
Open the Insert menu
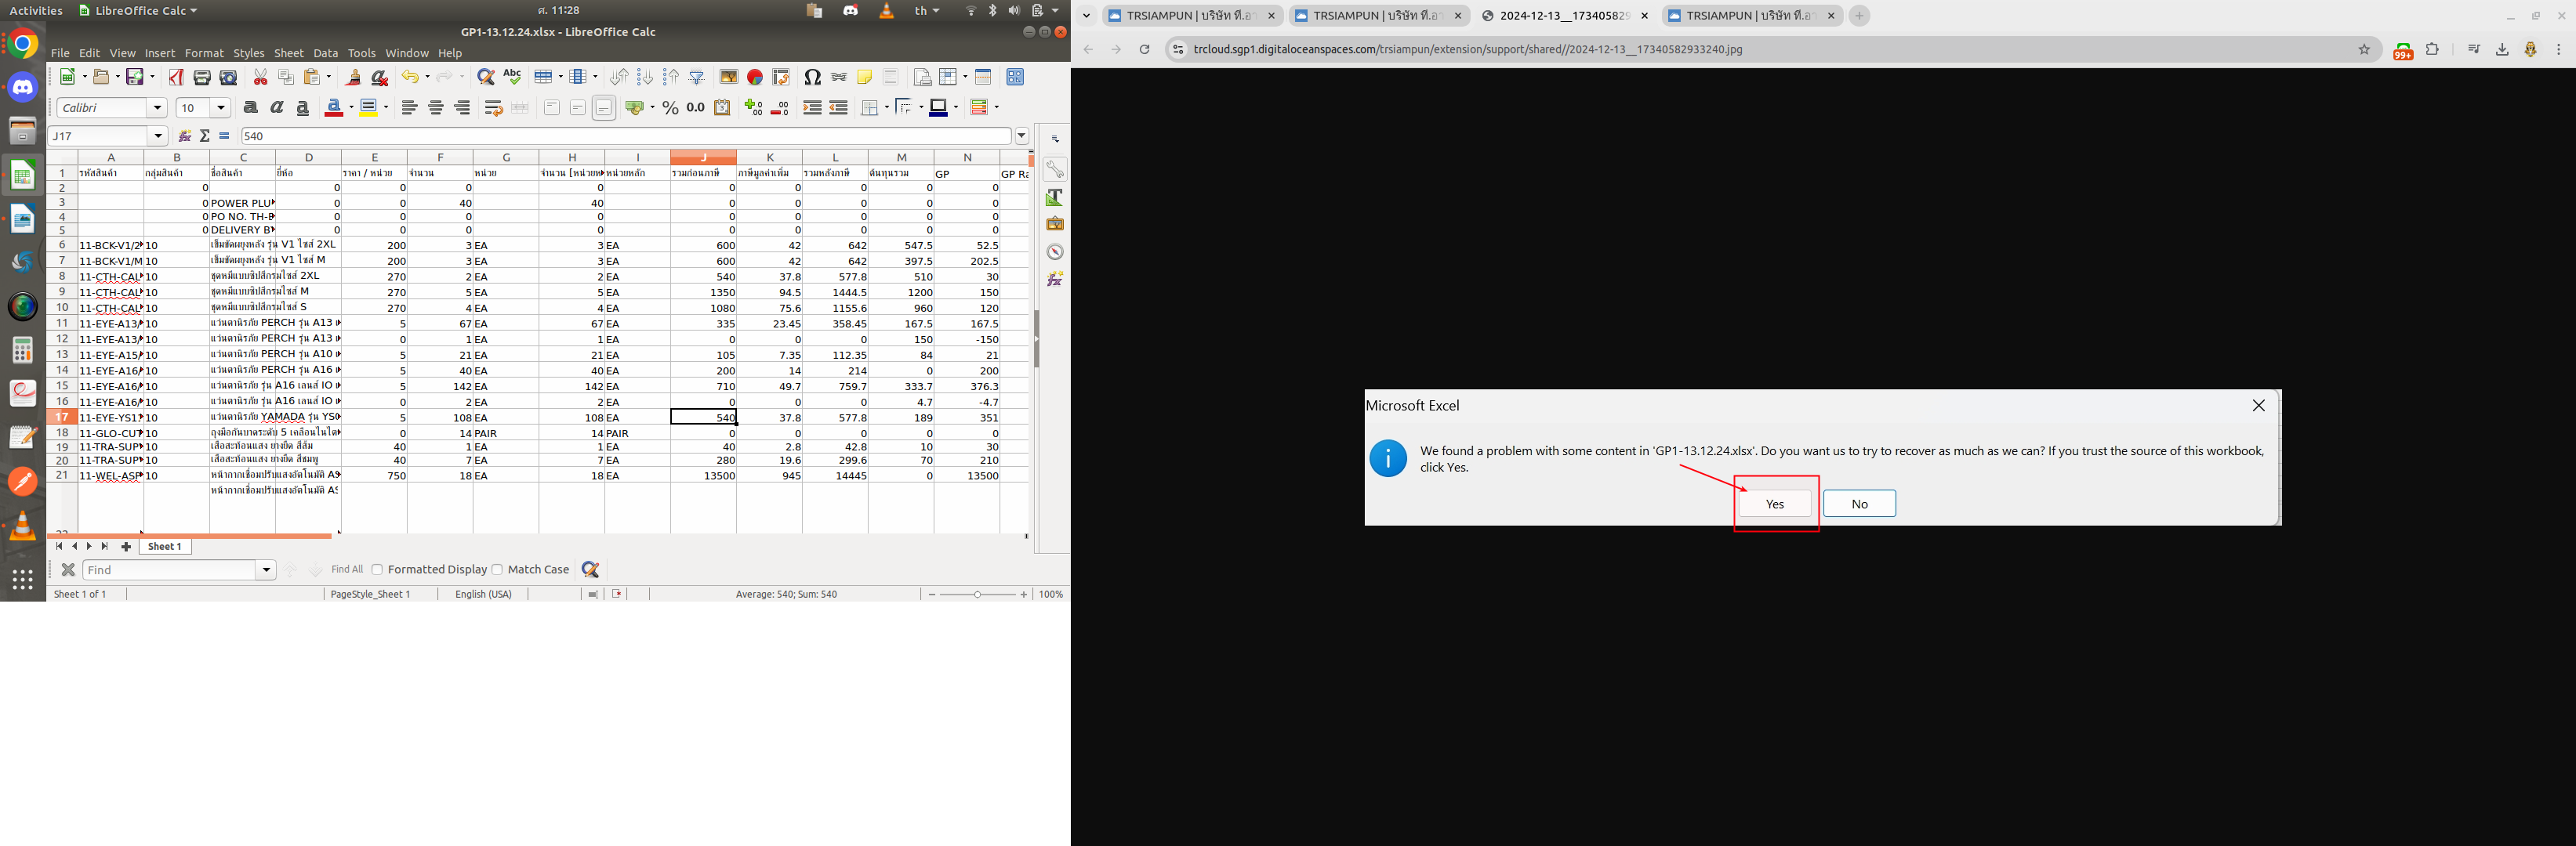[x=159, y=53]
